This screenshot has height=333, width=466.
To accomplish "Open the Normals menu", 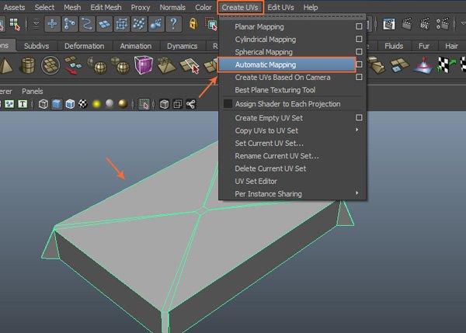I will coord(172,8).
